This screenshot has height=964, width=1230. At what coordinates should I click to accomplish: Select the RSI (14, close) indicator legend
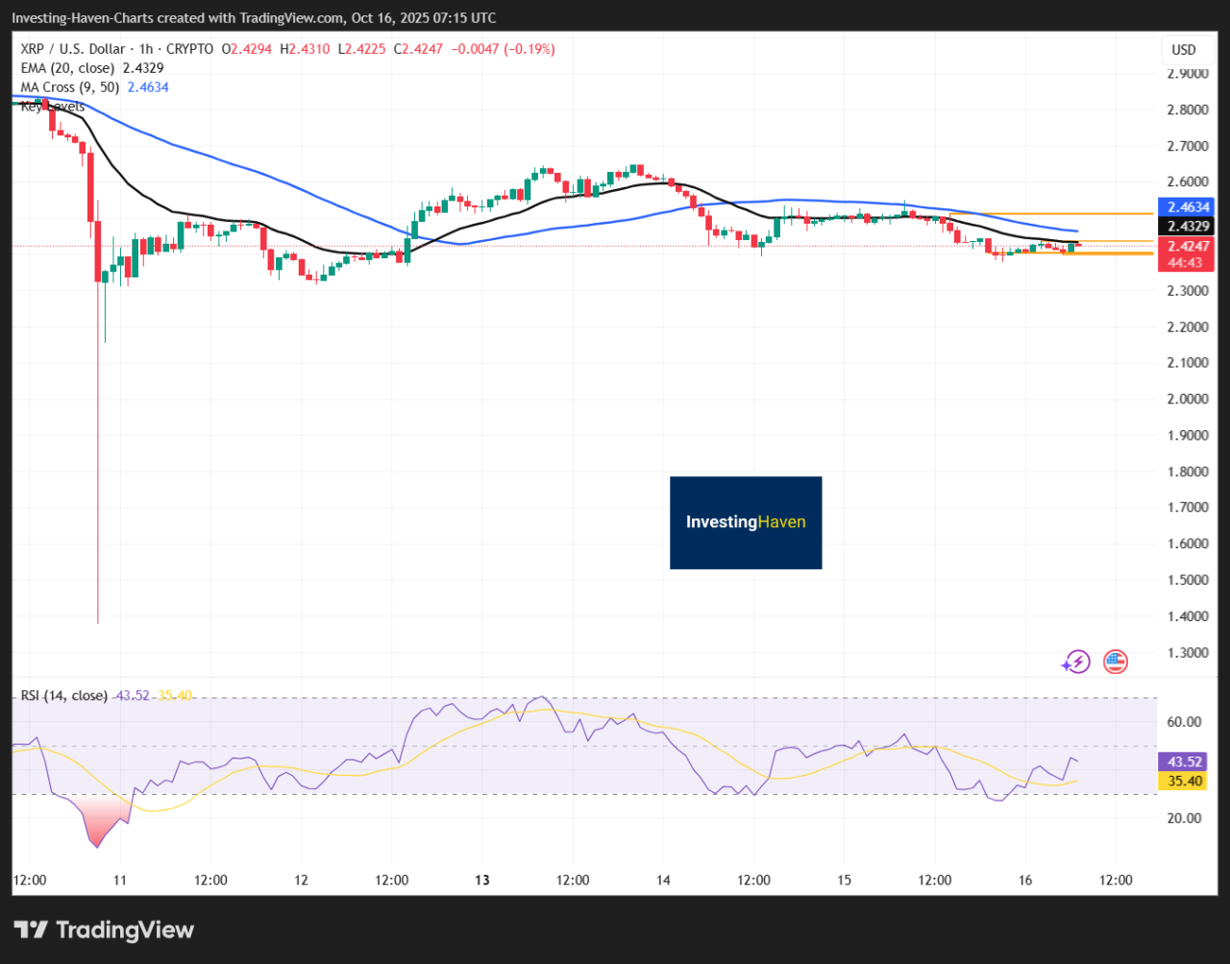pyautogui.click(x=64, y=695)
